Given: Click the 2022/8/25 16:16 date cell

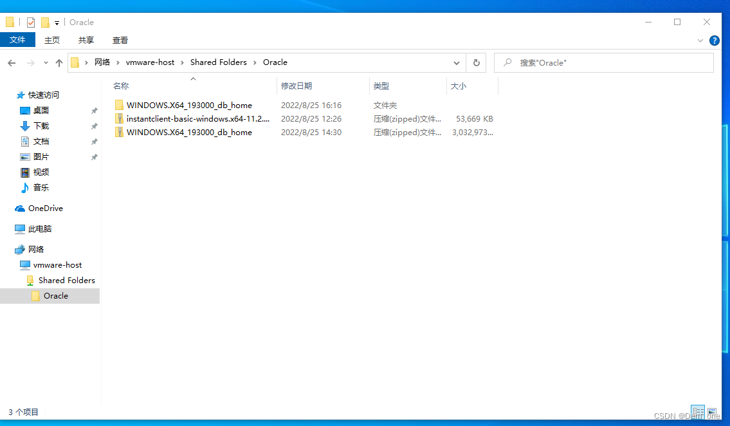Looking at the screenshot, I should [311, 106].
